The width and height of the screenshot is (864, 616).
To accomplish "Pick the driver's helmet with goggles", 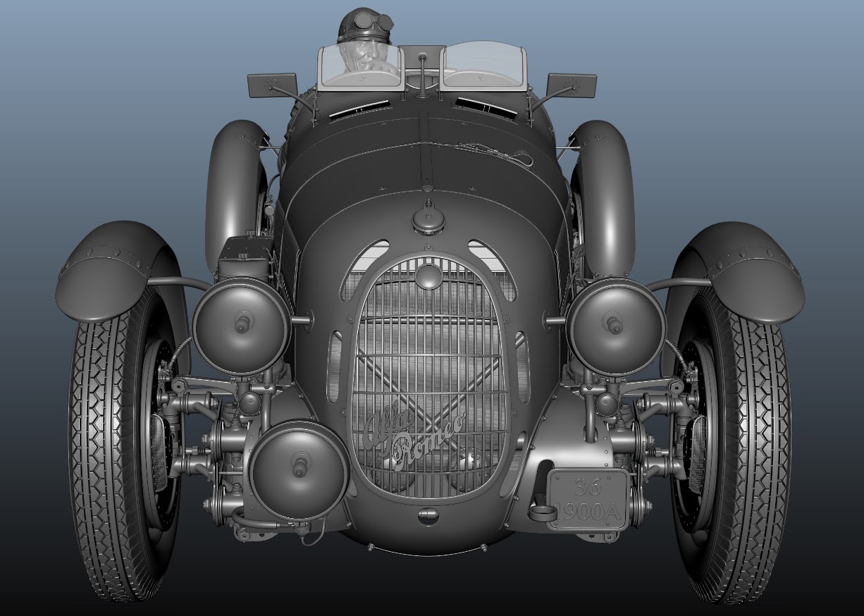I will tap(364, 27).
